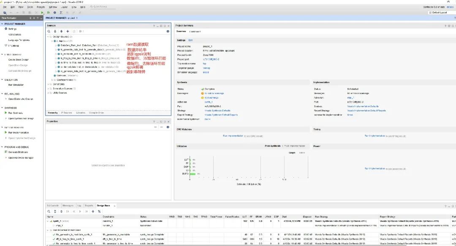Open the Reports menu
This screenshot has height=246, width=456.
[x=41, y=7]
